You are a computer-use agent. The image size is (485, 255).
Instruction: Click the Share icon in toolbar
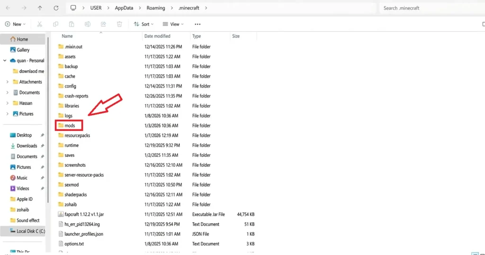click(x=103, y=24)
